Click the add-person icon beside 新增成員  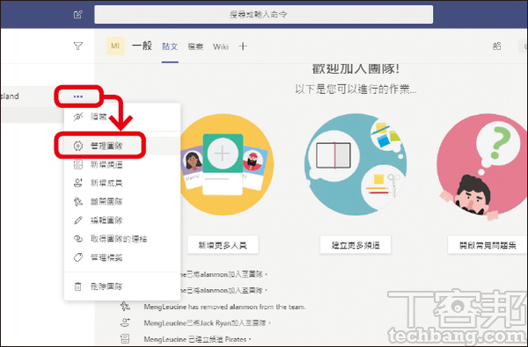pos(77,183)
